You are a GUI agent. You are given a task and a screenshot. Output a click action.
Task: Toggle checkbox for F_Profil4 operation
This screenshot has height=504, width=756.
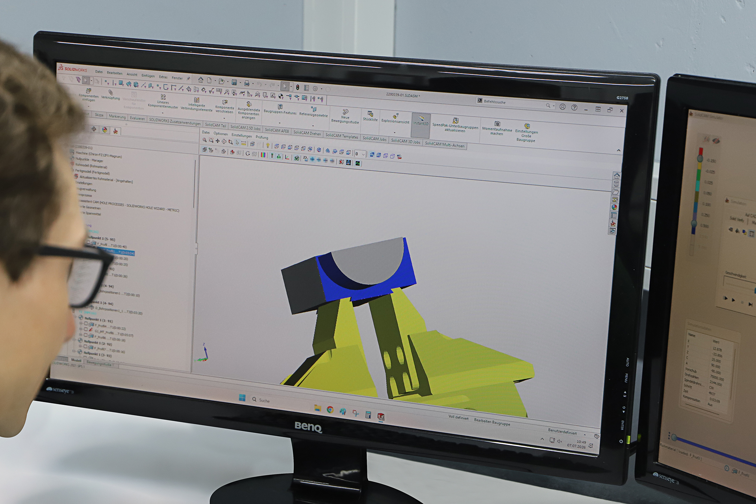(x=86, y=324)
